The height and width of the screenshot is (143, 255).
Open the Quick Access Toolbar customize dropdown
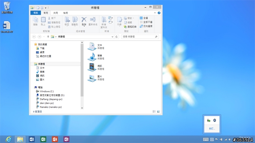tap(46, 8)
